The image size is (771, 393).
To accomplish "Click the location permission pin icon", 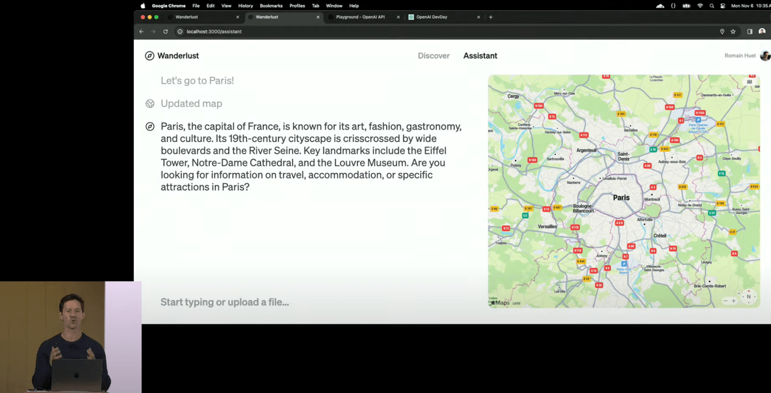I will 722,32.
